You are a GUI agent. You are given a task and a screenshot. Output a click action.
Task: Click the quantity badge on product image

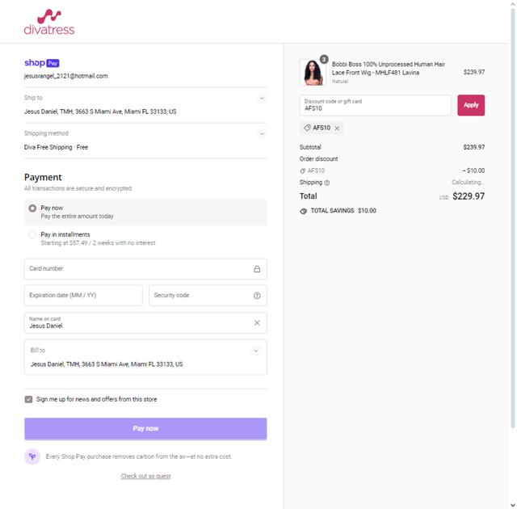tap(324, 59)
